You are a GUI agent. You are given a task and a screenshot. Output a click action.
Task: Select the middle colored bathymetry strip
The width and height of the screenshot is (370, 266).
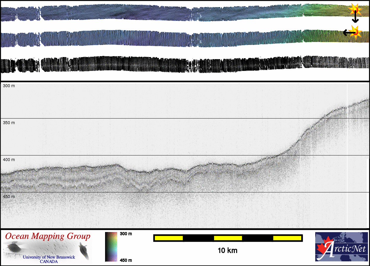[x=178, y=38]
